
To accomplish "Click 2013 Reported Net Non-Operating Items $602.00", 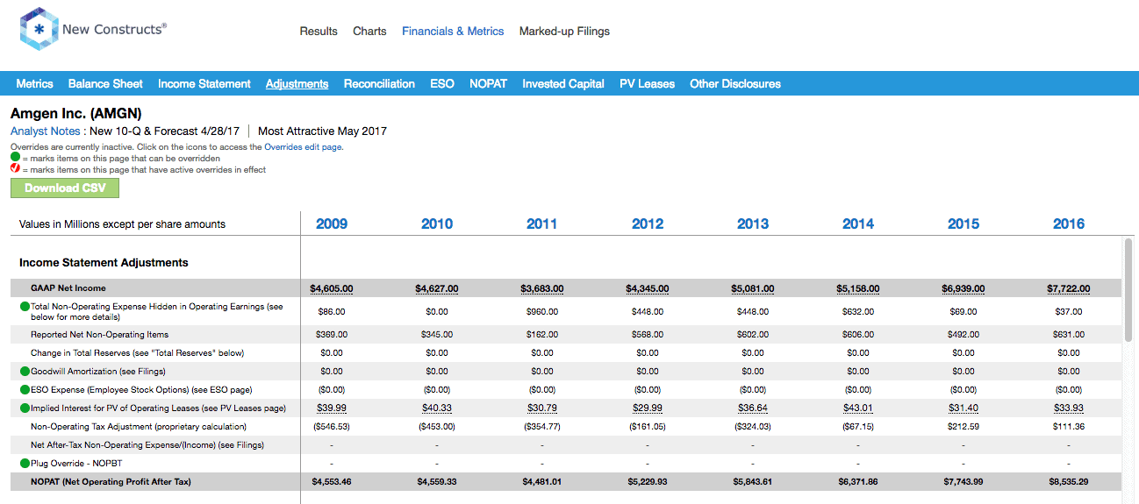I will pos(753,334).
